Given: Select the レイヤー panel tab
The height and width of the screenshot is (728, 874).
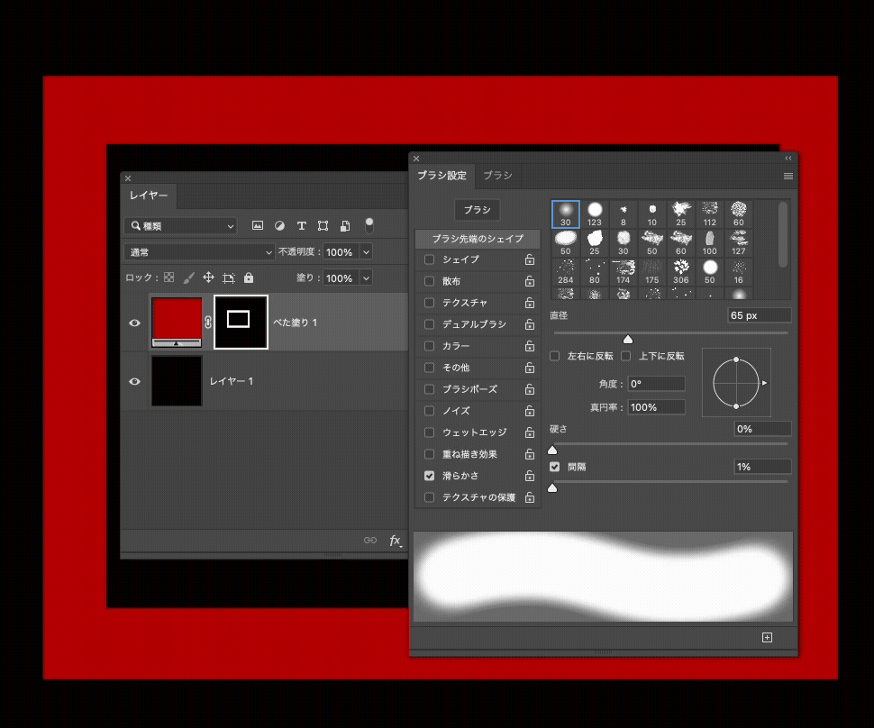Looking at the screenshot, I should click(x=149, y=196).
